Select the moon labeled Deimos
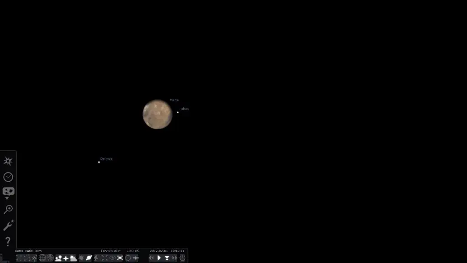 click(99, 162)
